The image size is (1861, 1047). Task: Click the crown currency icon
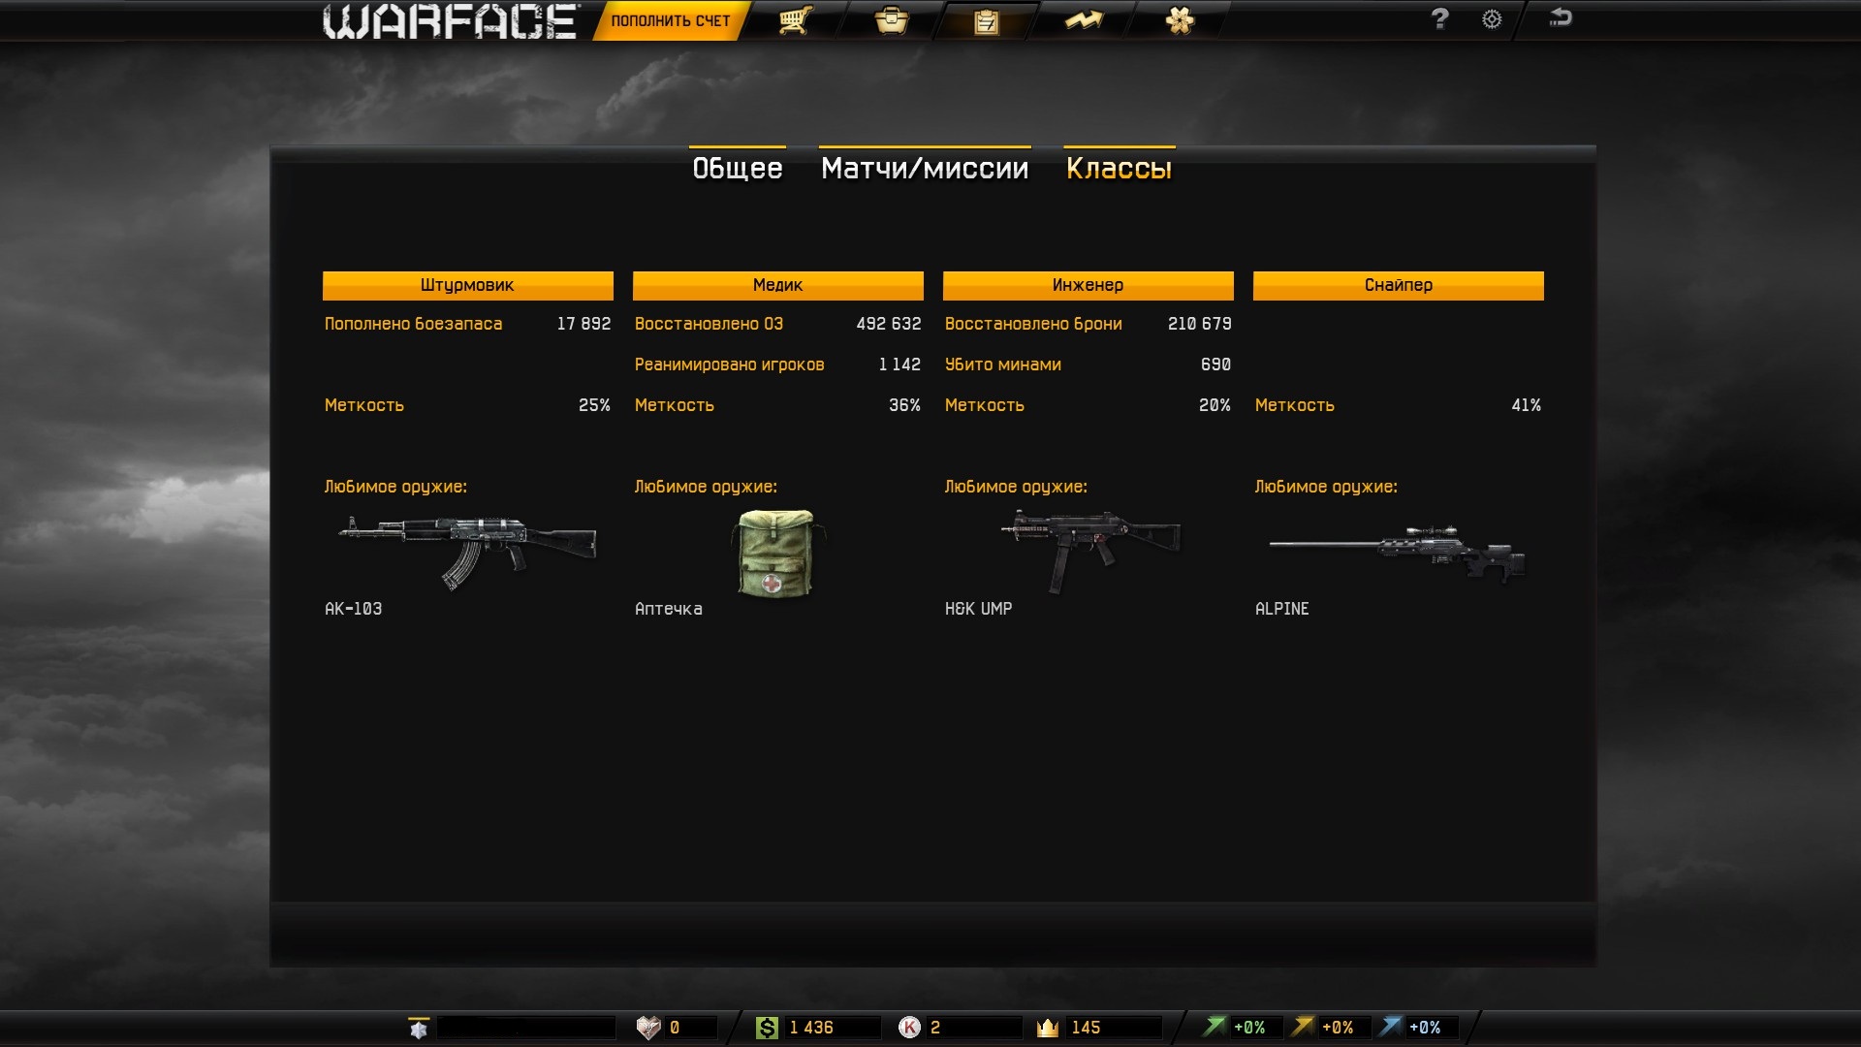1048,1028
